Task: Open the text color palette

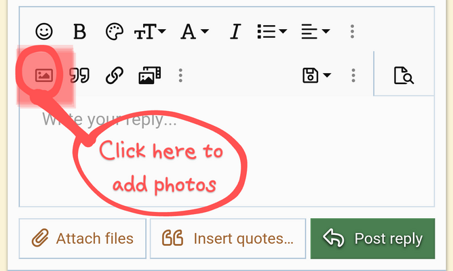Action: [115, 31]
